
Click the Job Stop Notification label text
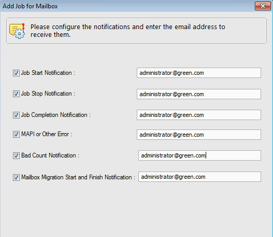tap(48, 94)
